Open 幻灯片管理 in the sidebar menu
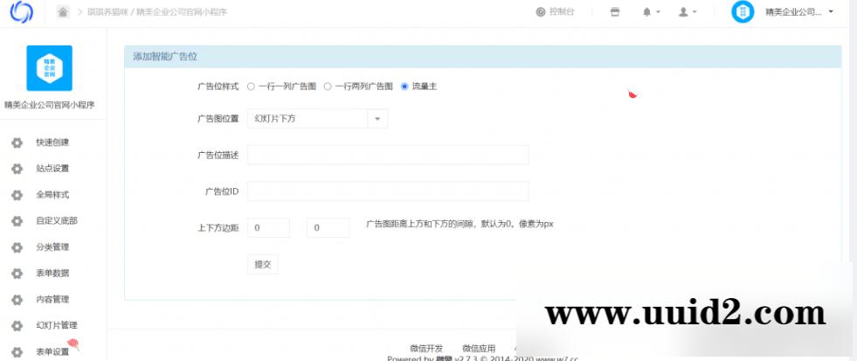This screenshot has height=361, width=857. click(x=57, y=326)
